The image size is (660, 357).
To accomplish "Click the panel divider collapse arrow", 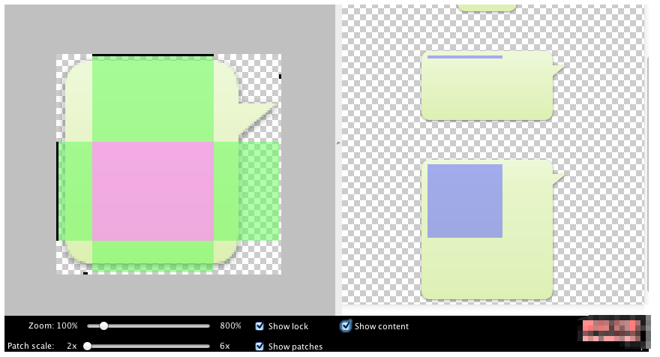I will [337, 142].
